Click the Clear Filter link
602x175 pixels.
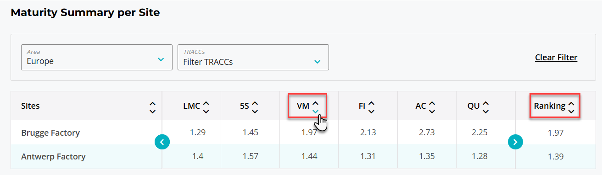(x=556, y=57)
